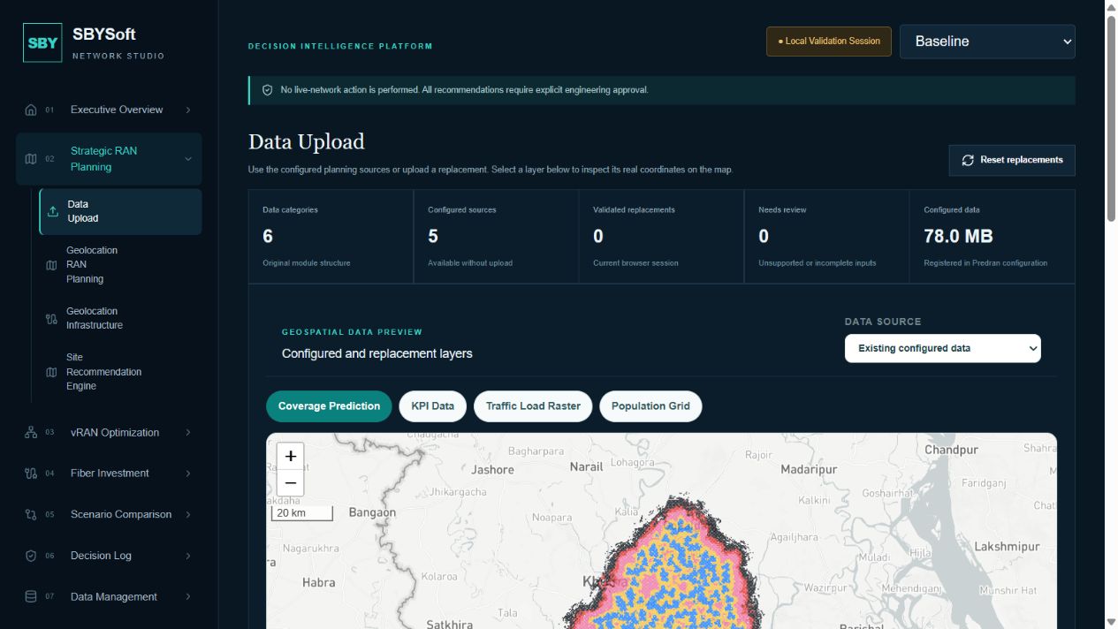Expand the vRAN Optimization chevron
The height and width of the screenshot is (629, 1118).
coord(188,433)
